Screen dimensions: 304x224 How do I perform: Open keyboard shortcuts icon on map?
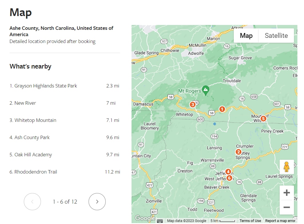[160, 221]
